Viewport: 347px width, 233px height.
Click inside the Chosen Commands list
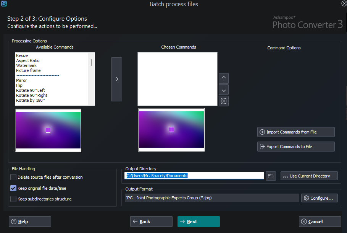click(x=178, y=79)
